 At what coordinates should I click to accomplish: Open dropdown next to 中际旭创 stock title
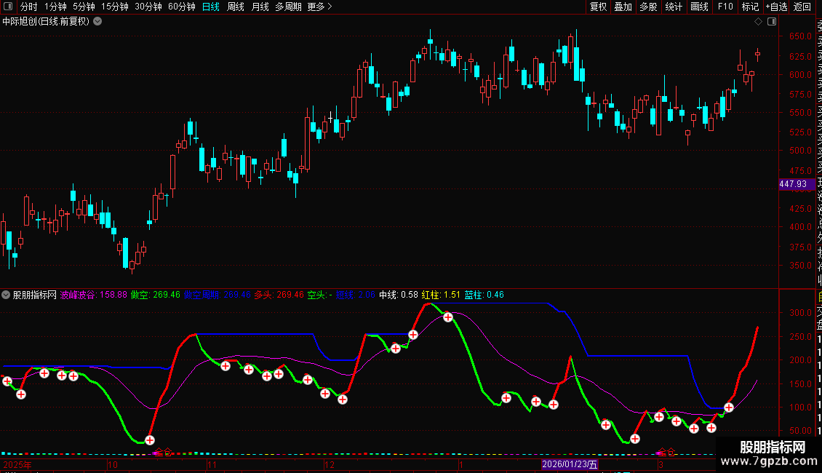97,22
